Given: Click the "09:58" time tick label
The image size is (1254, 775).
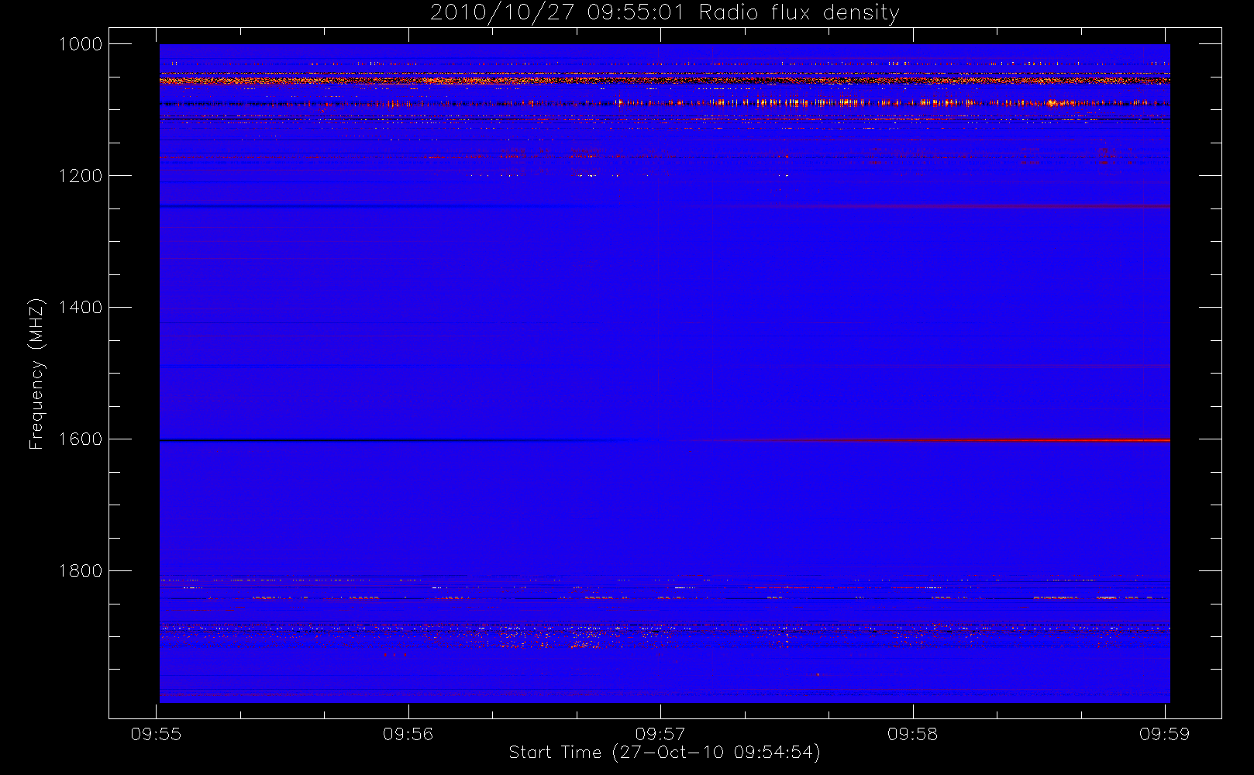Looking at the screenshot, I should tap(912, 734).
